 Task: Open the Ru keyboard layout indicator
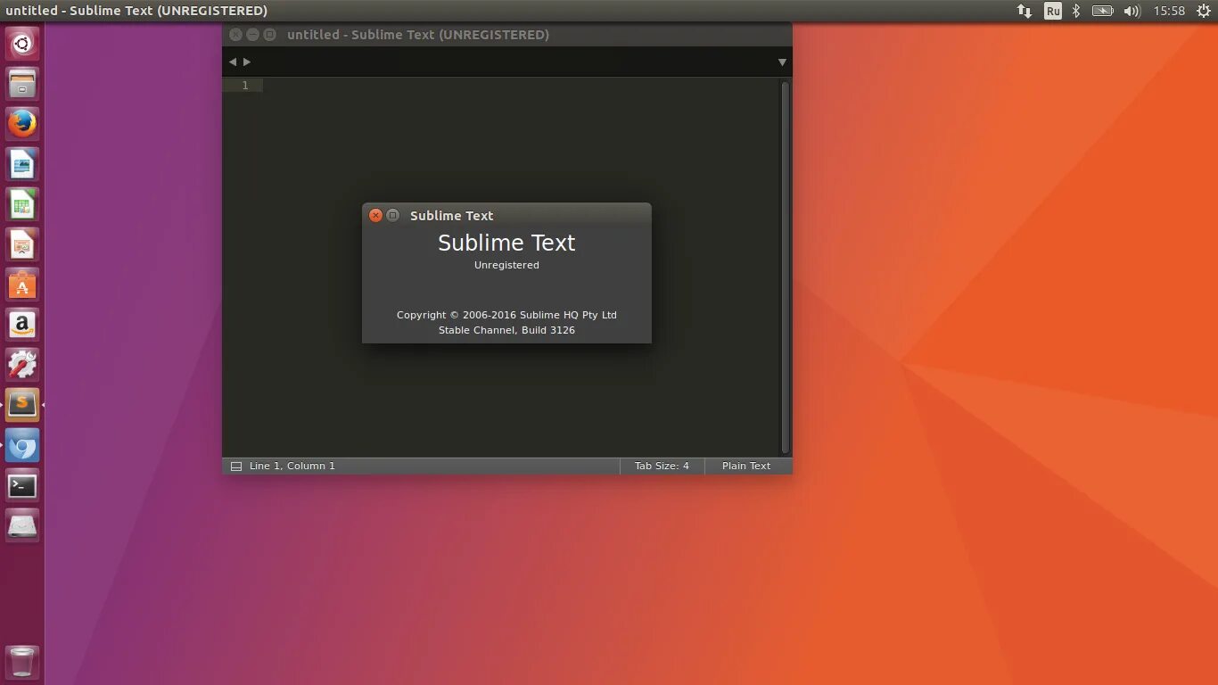[x=1053, y=11]
